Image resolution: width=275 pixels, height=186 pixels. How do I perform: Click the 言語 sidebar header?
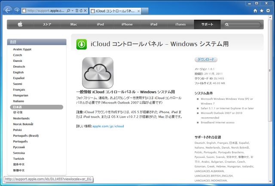point(37,42)
